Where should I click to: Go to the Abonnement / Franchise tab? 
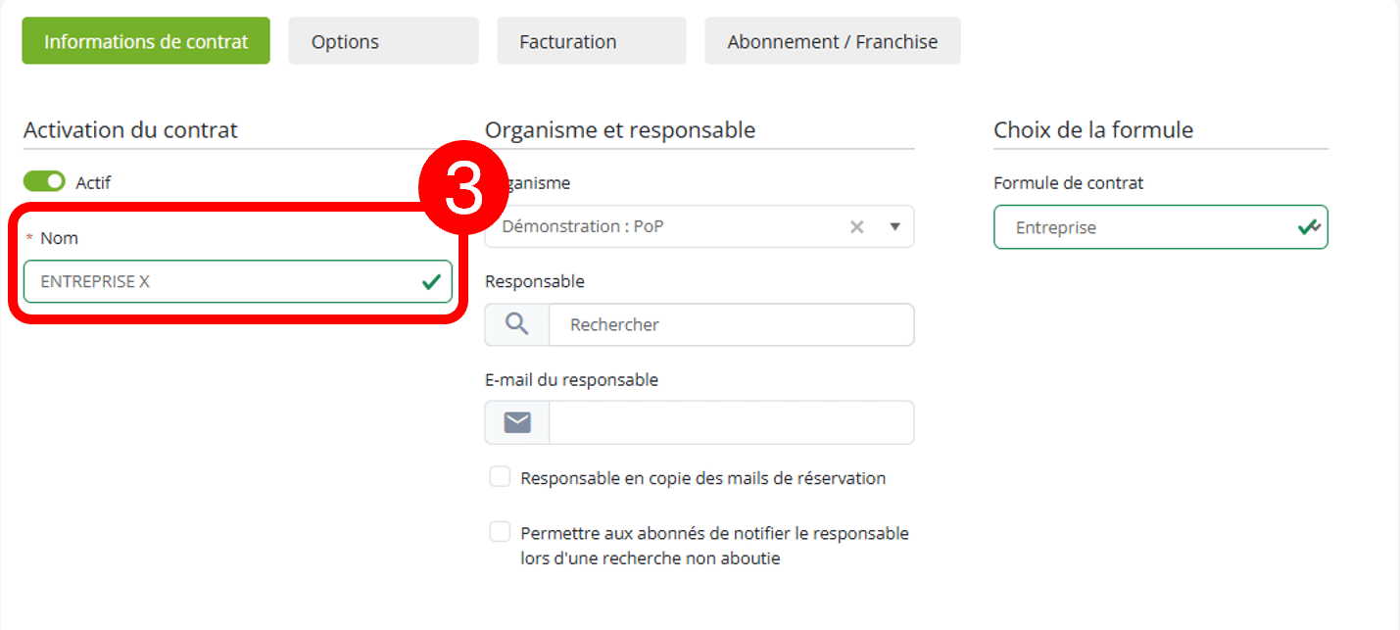pyautogui.click(x=833, y=41)
